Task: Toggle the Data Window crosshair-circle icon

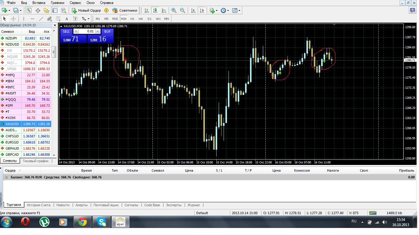Action: coord(38,10)
